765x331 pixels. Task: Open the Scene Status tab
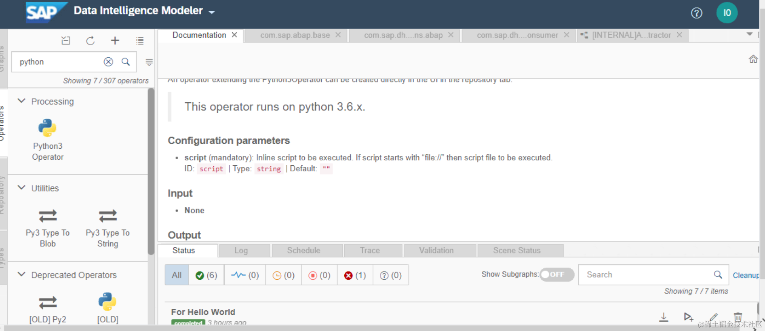[x=521, y=251]
